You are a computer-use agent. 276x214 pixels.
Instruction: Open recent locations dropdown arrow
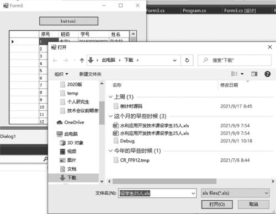74,60
